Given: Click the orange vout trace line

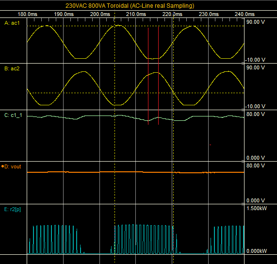Looking at the screenshot, I should pos(135,172).
